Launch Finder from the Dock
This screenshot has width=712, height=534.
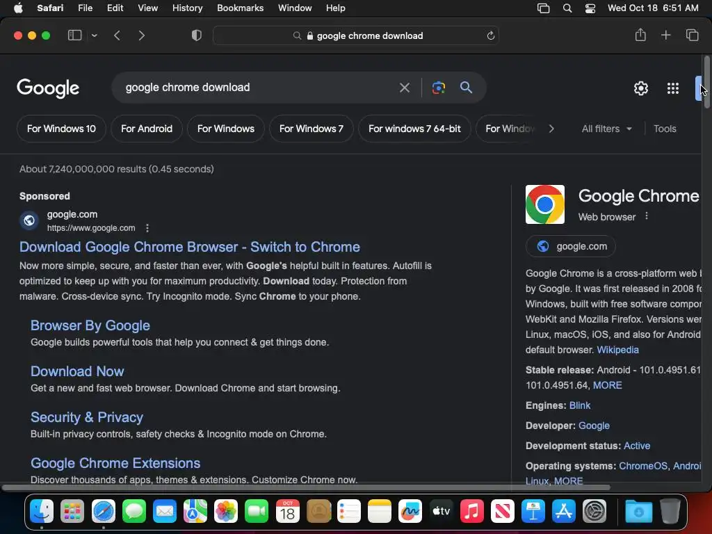(x=42, y=512)
